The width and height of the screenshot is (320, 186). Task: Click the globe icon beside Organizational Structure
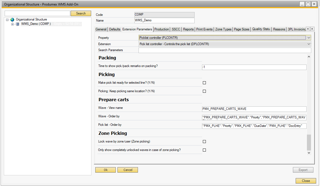(12, 20)
